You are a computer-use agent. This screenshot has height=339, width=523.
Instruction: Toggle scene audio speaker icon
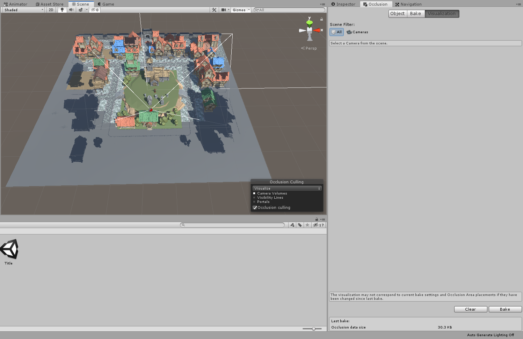[71, 10]
